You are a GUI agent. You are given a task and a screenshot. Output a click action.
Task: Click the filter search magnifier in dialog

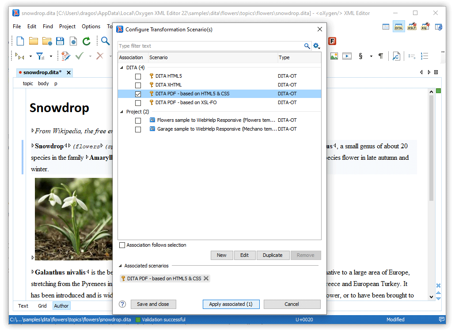pos(307,46)
